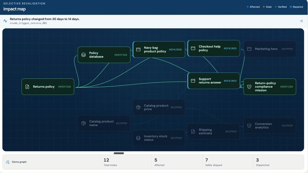
Task: Click the document icon on Returns policy node
Action: click(x=27, y=86)
